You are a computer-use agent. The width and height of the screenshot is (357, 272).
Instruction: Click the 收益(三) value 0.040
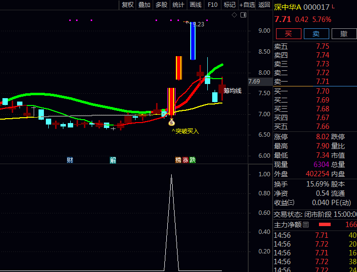[x=320, y=203]
